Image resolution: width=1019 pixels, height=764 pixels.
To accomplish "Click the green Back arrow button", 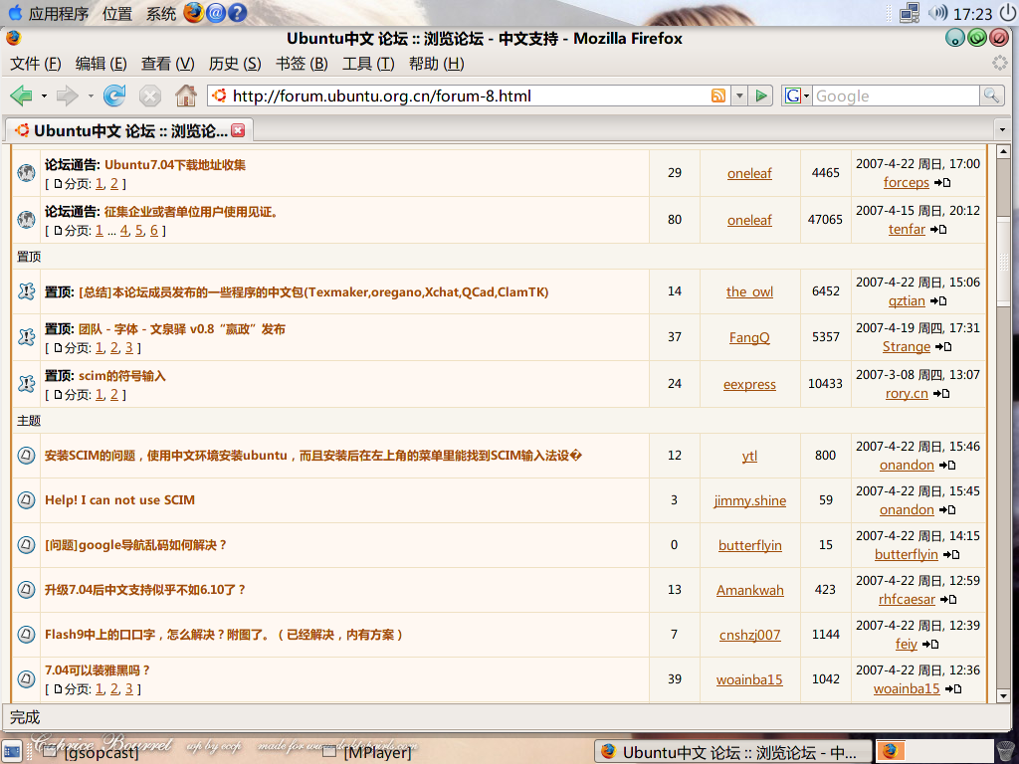I will [x=22, y=96].
